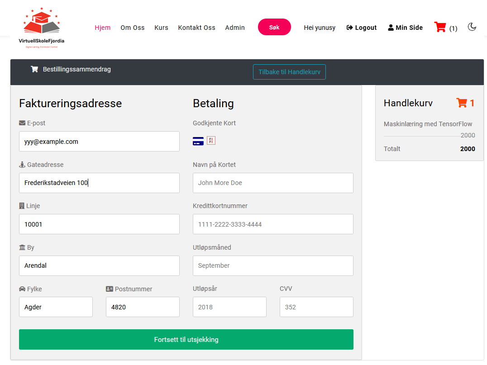
Task: Open Min Side account page
Action: point(406,28)
